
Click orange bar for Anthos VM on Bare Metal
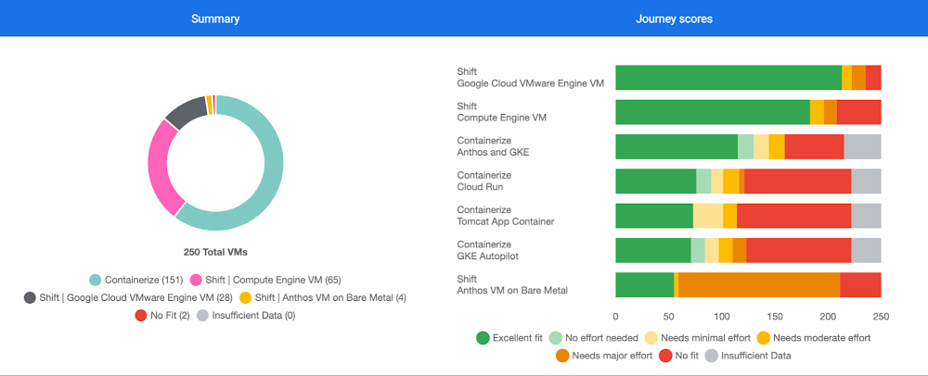coord(759,284)
